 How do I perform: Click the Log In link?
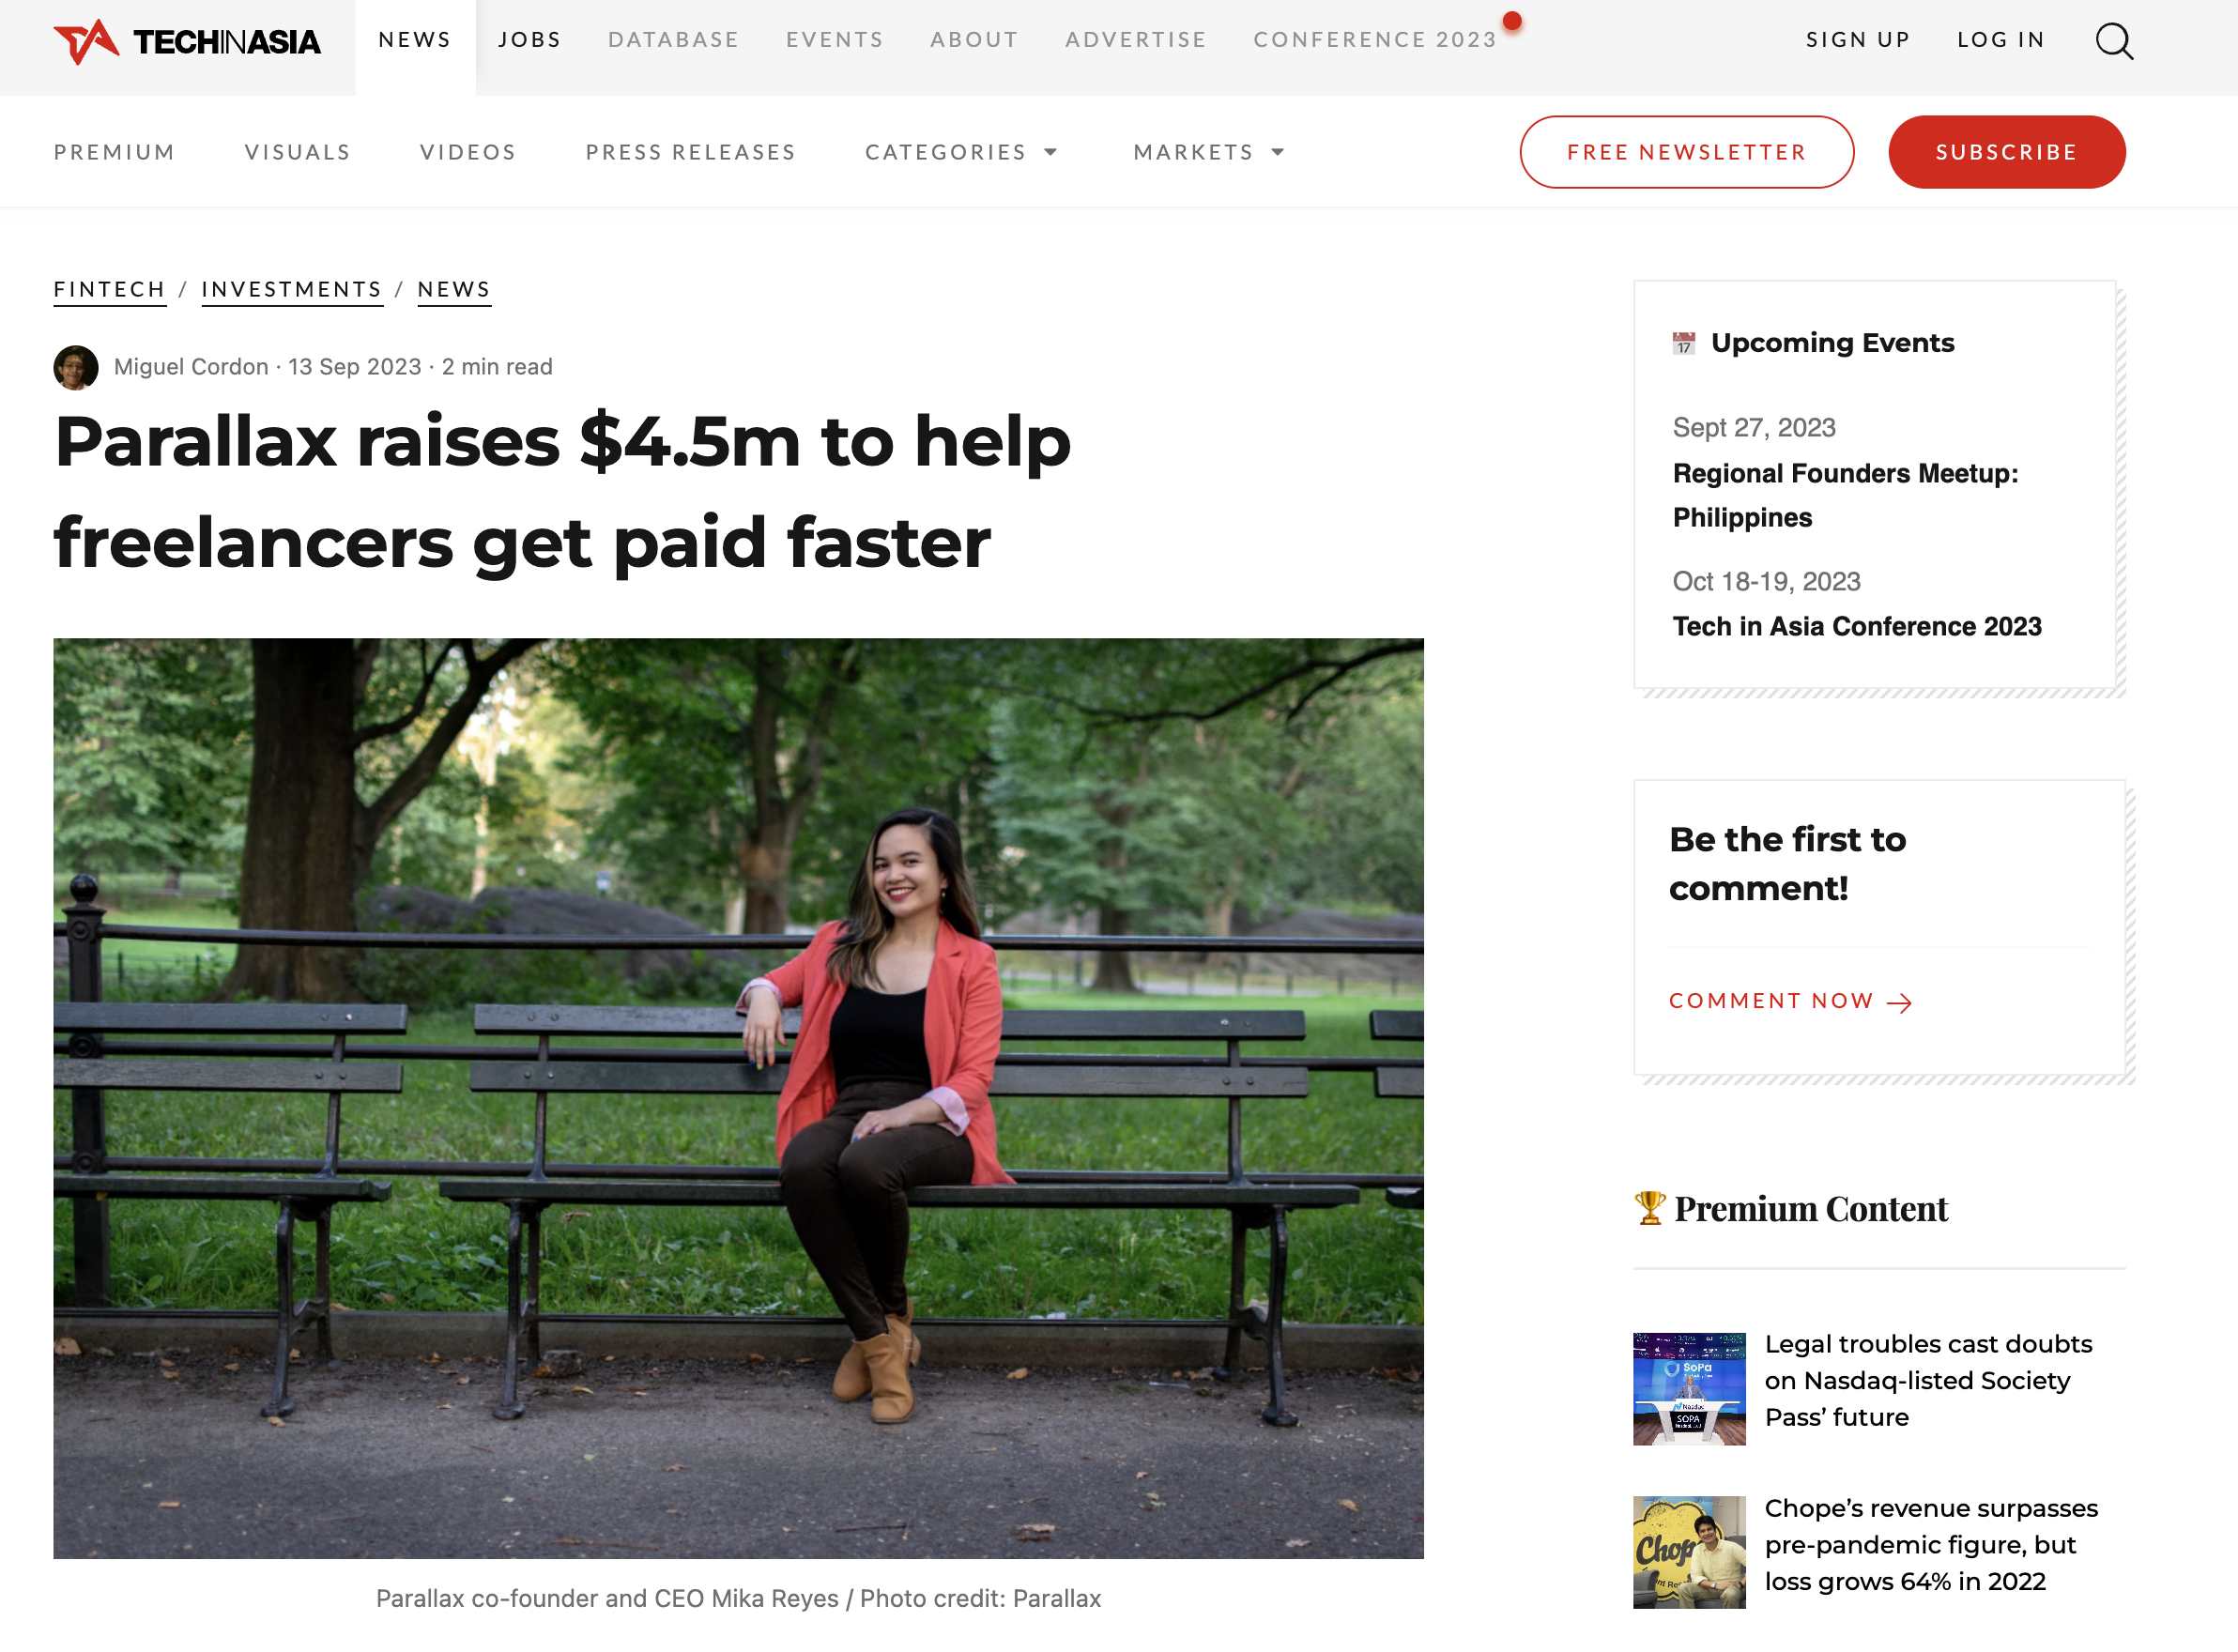(2001, 40)
